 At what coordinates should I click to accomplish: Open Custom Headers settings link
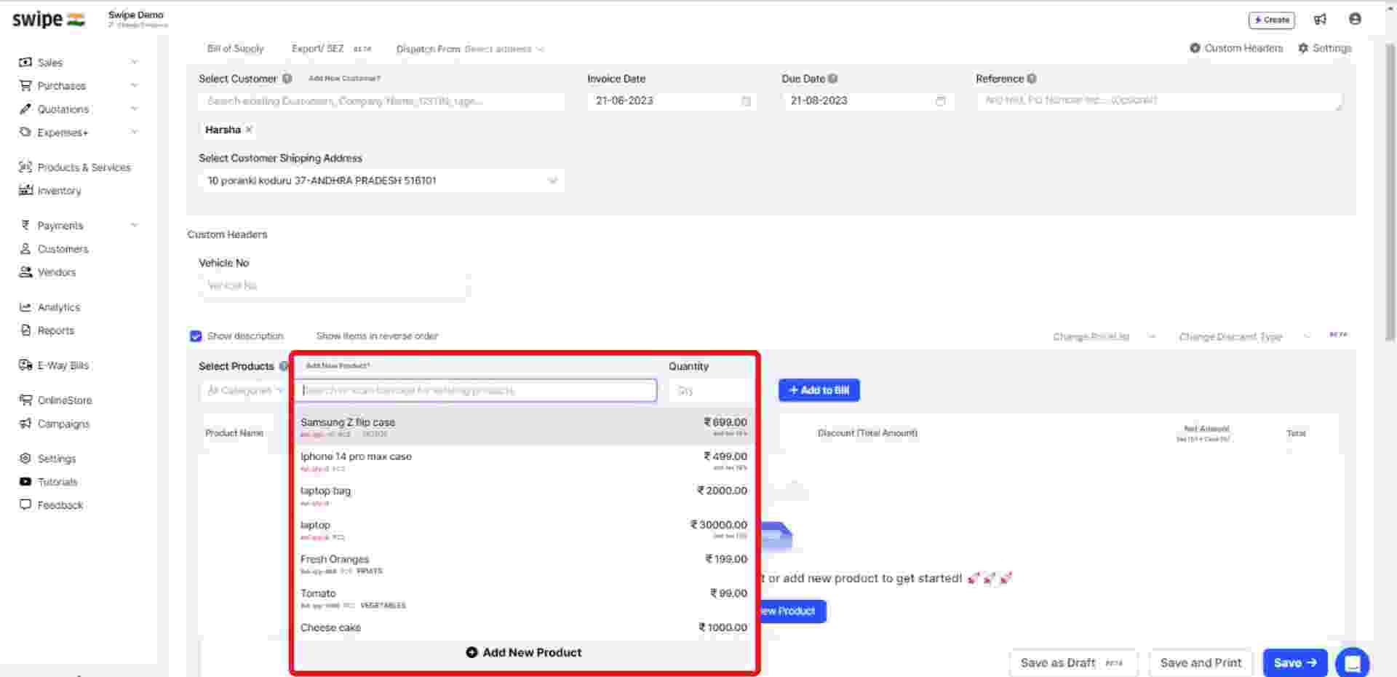click(1236, 48)
